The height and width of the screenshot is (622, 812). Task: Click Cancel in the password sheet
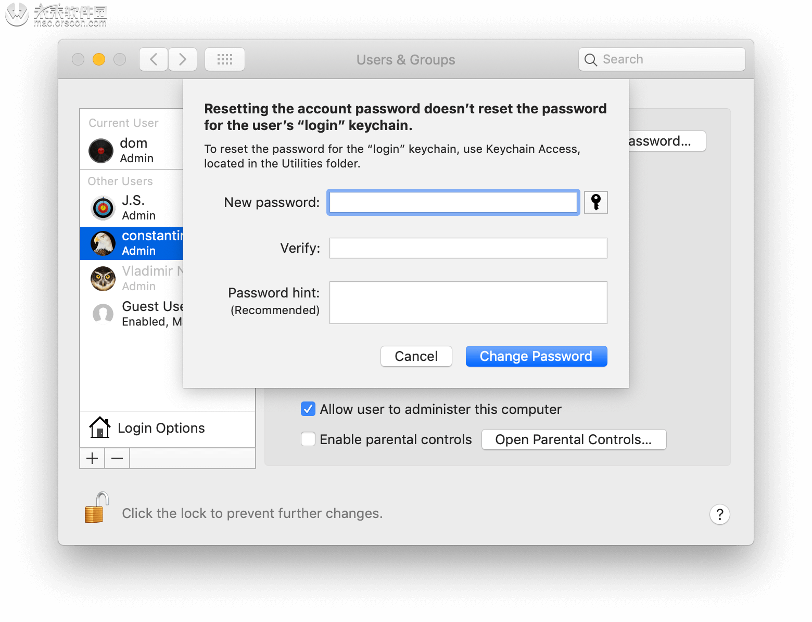(416, 356)
